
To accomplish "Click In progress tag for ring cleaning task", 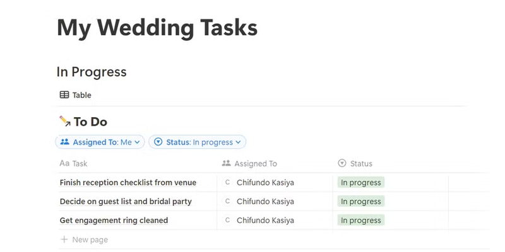I will (360, 220).
